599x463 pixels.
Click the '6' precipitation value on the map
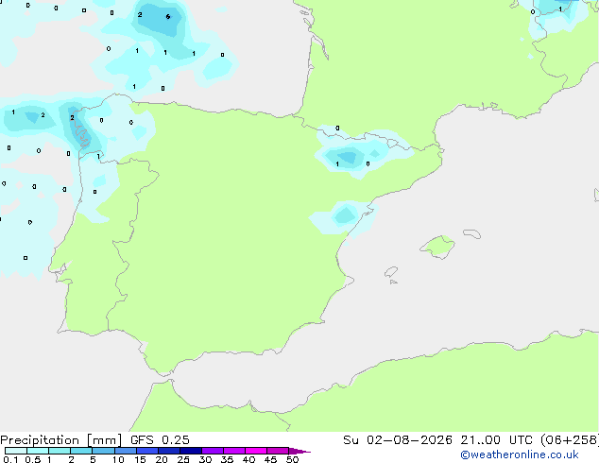coord(168,16)
